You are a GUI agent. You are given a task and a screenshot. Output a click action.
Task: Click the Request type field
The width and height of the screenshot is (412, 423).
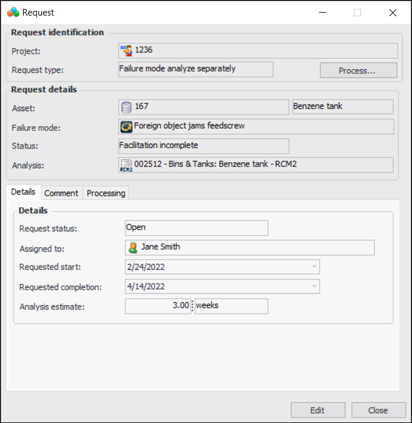pos(196,70)
